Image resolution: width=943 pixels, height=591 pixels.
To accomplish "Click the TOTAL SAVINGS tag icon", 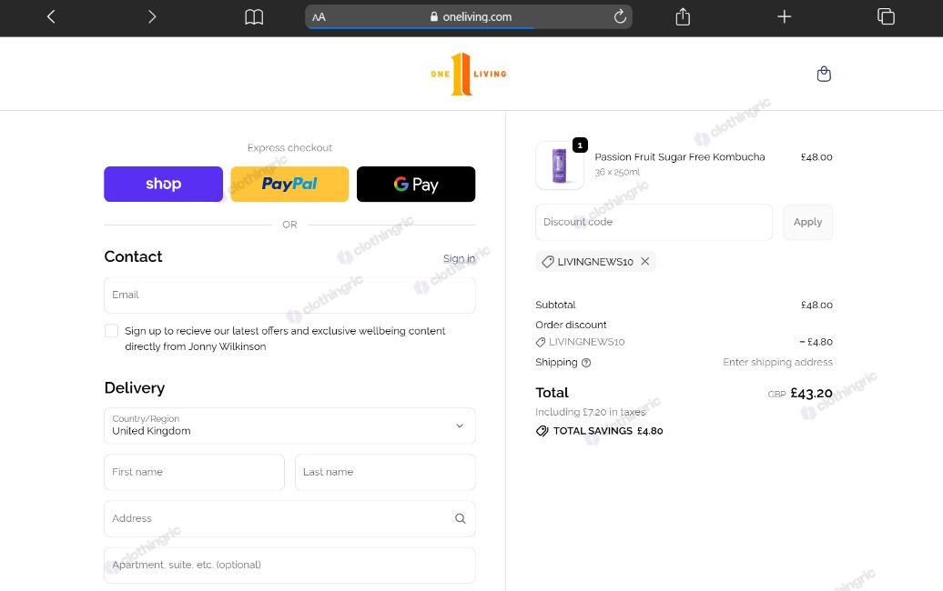I will click(542, 431).
